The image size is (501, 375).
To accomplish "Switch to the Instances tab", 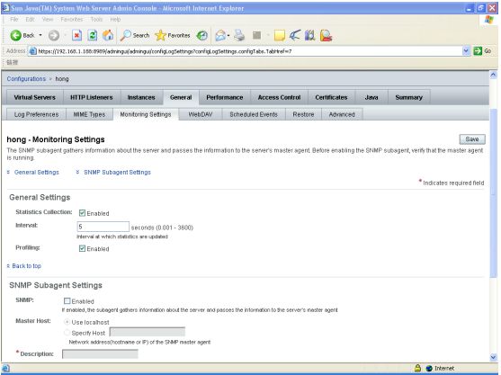I will click(141, 97).
